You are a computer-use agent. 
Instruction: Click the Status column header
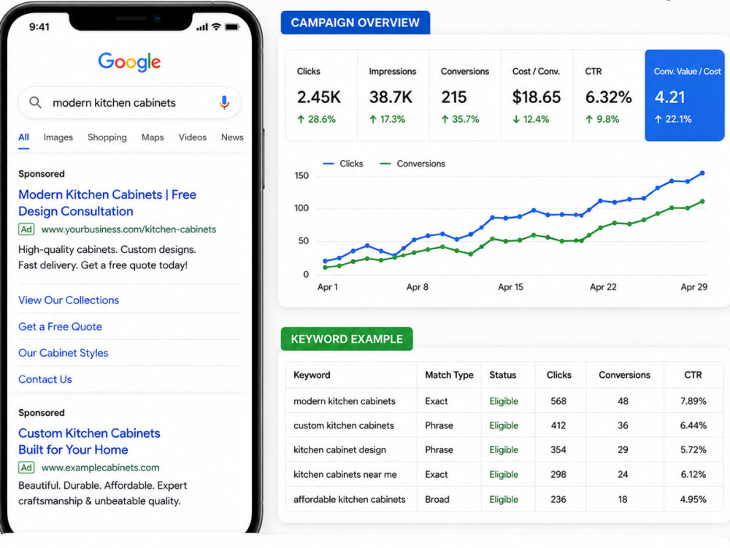[x=502, y=375]
